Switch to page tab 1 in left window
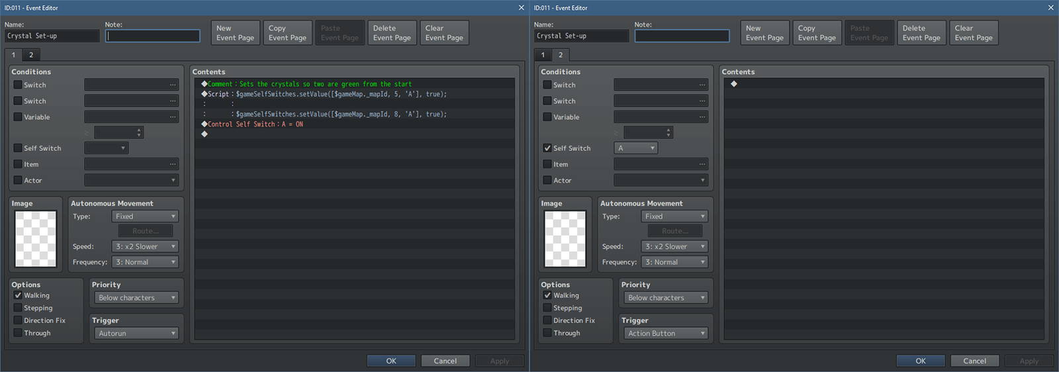 pyautogui.click(x=13, y=55)
